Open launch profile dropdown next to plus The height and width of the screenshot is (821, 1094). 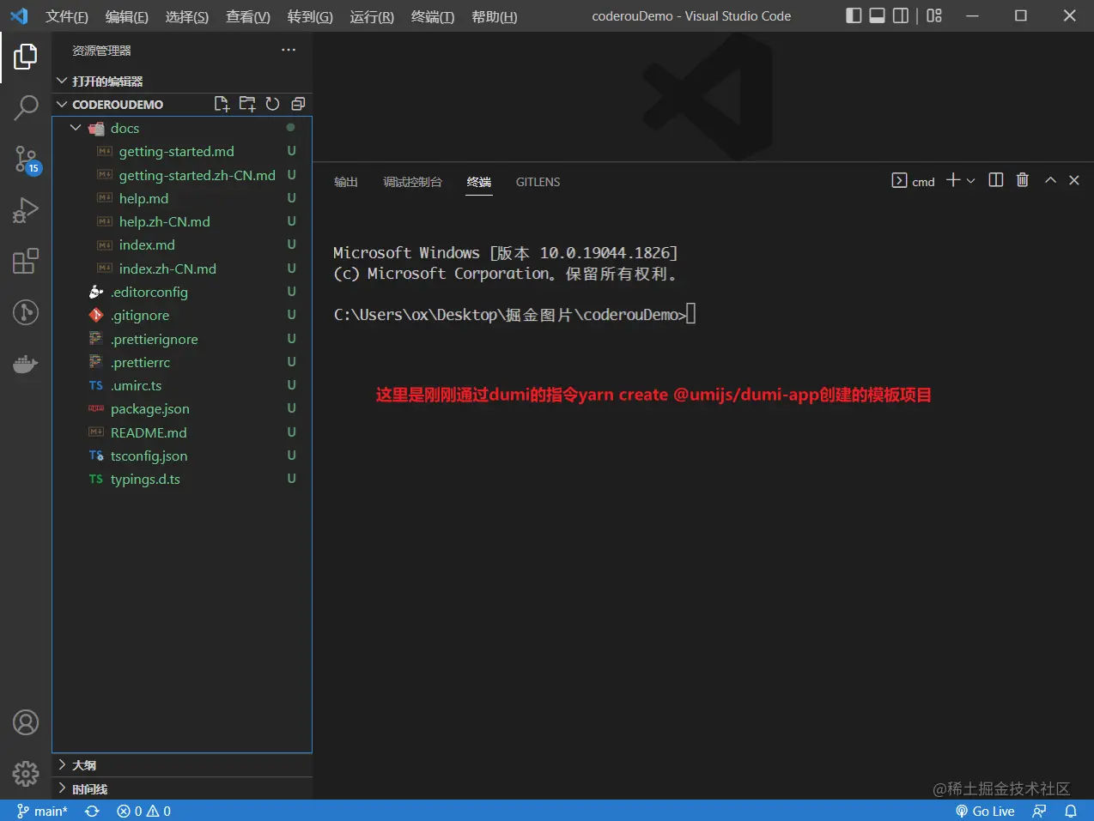pos(971,181)
